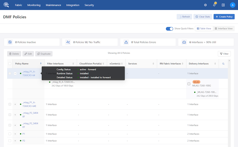The width and height of the screenshot is (238, 147).
Task: Open the Filter button
Action: point(224,54)
